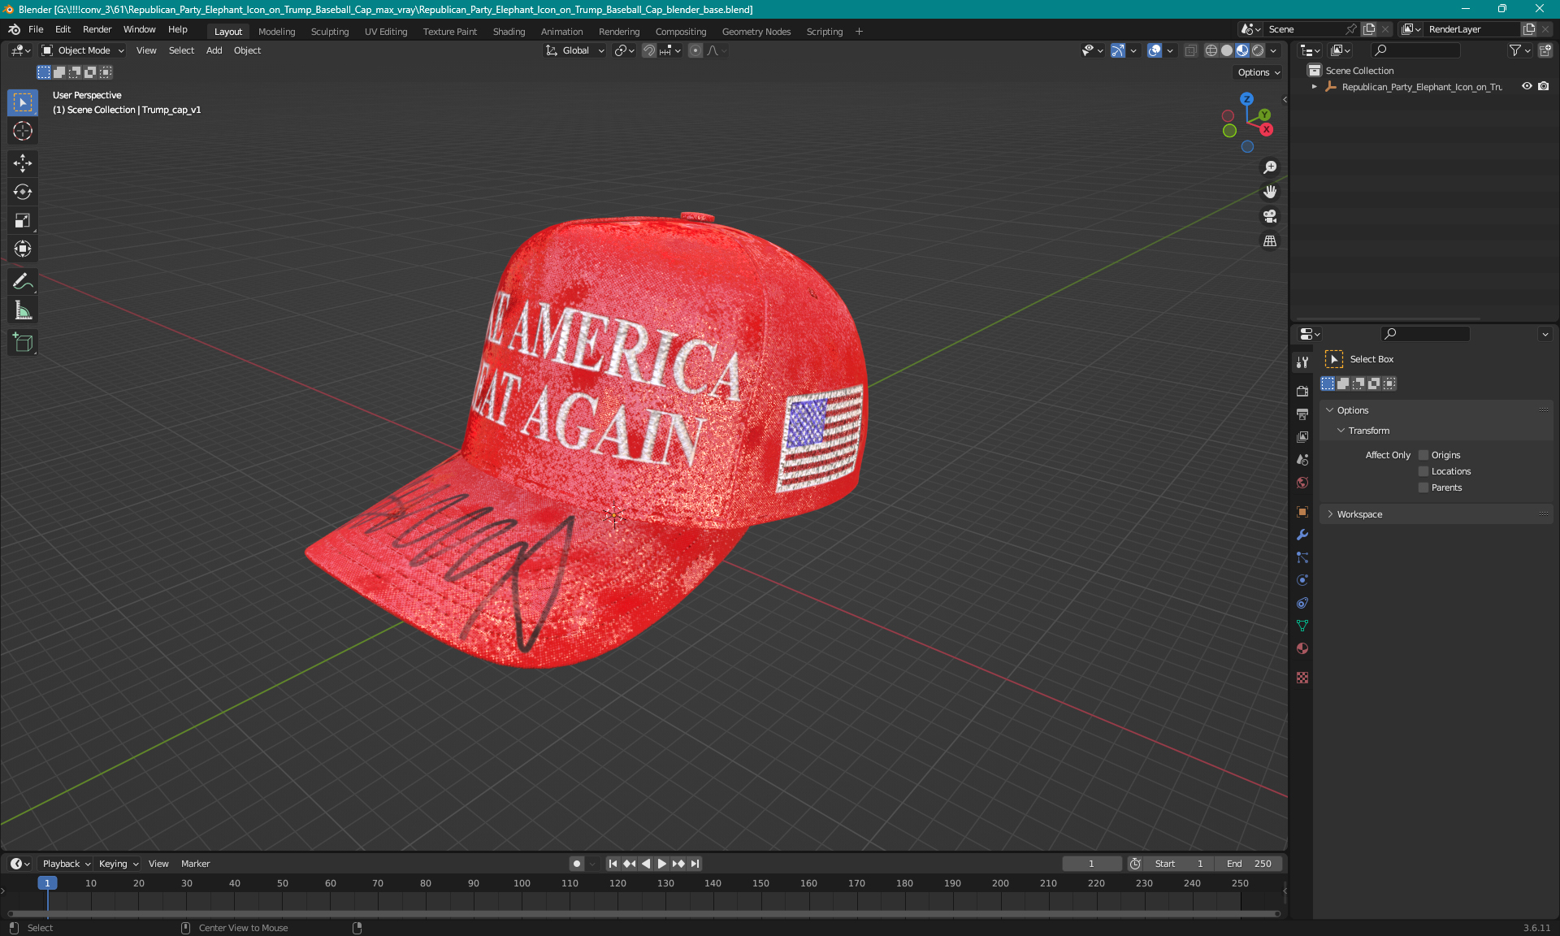This screenshot has width=1560, height=936.
Task: Add a new workspace tab
Action: (859, 32)
